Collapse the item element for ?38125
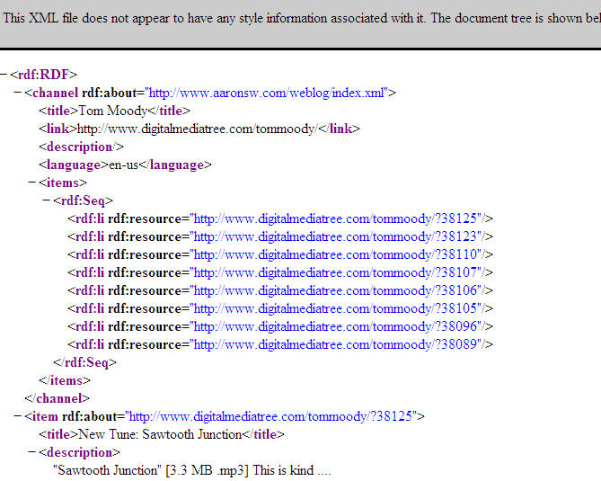 pyautogui.click(x=19, y=416)
